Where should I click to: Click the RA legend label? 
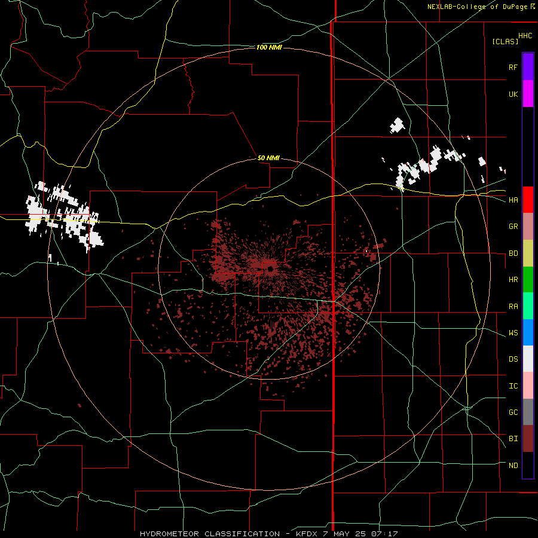pyautogui.click(x=513, y=307)
